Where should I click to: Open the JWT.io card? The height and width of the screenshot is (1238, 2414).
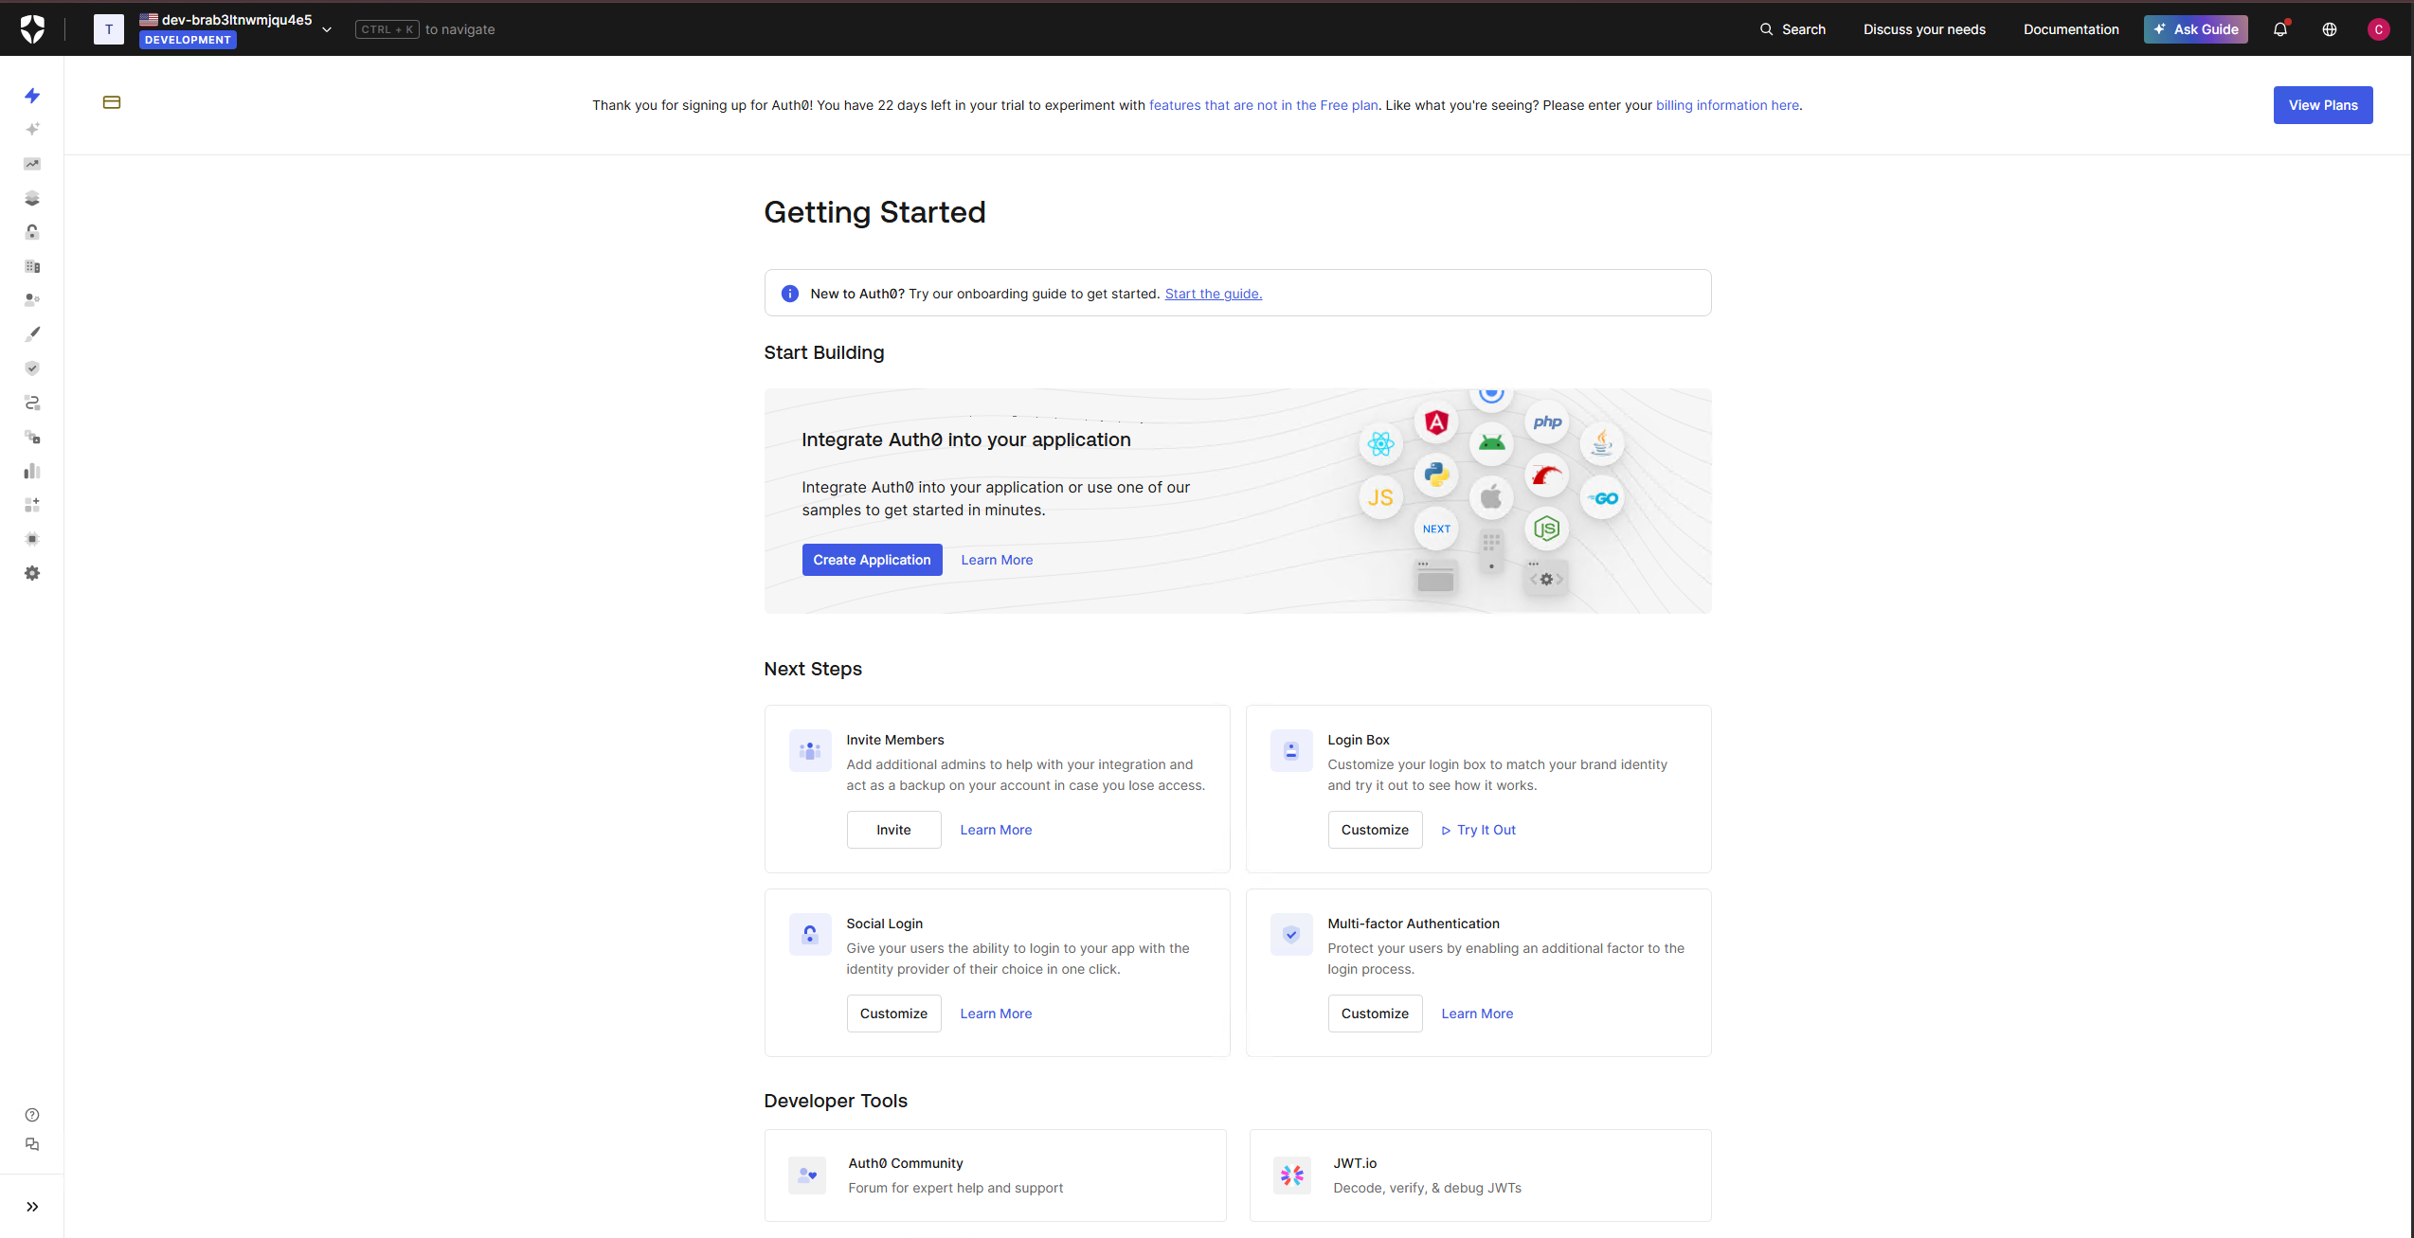[1480, 1175]
